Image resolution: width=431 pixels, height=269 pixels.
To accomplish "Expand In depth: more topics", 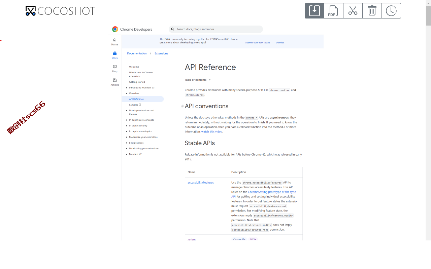I will point(126,131).
